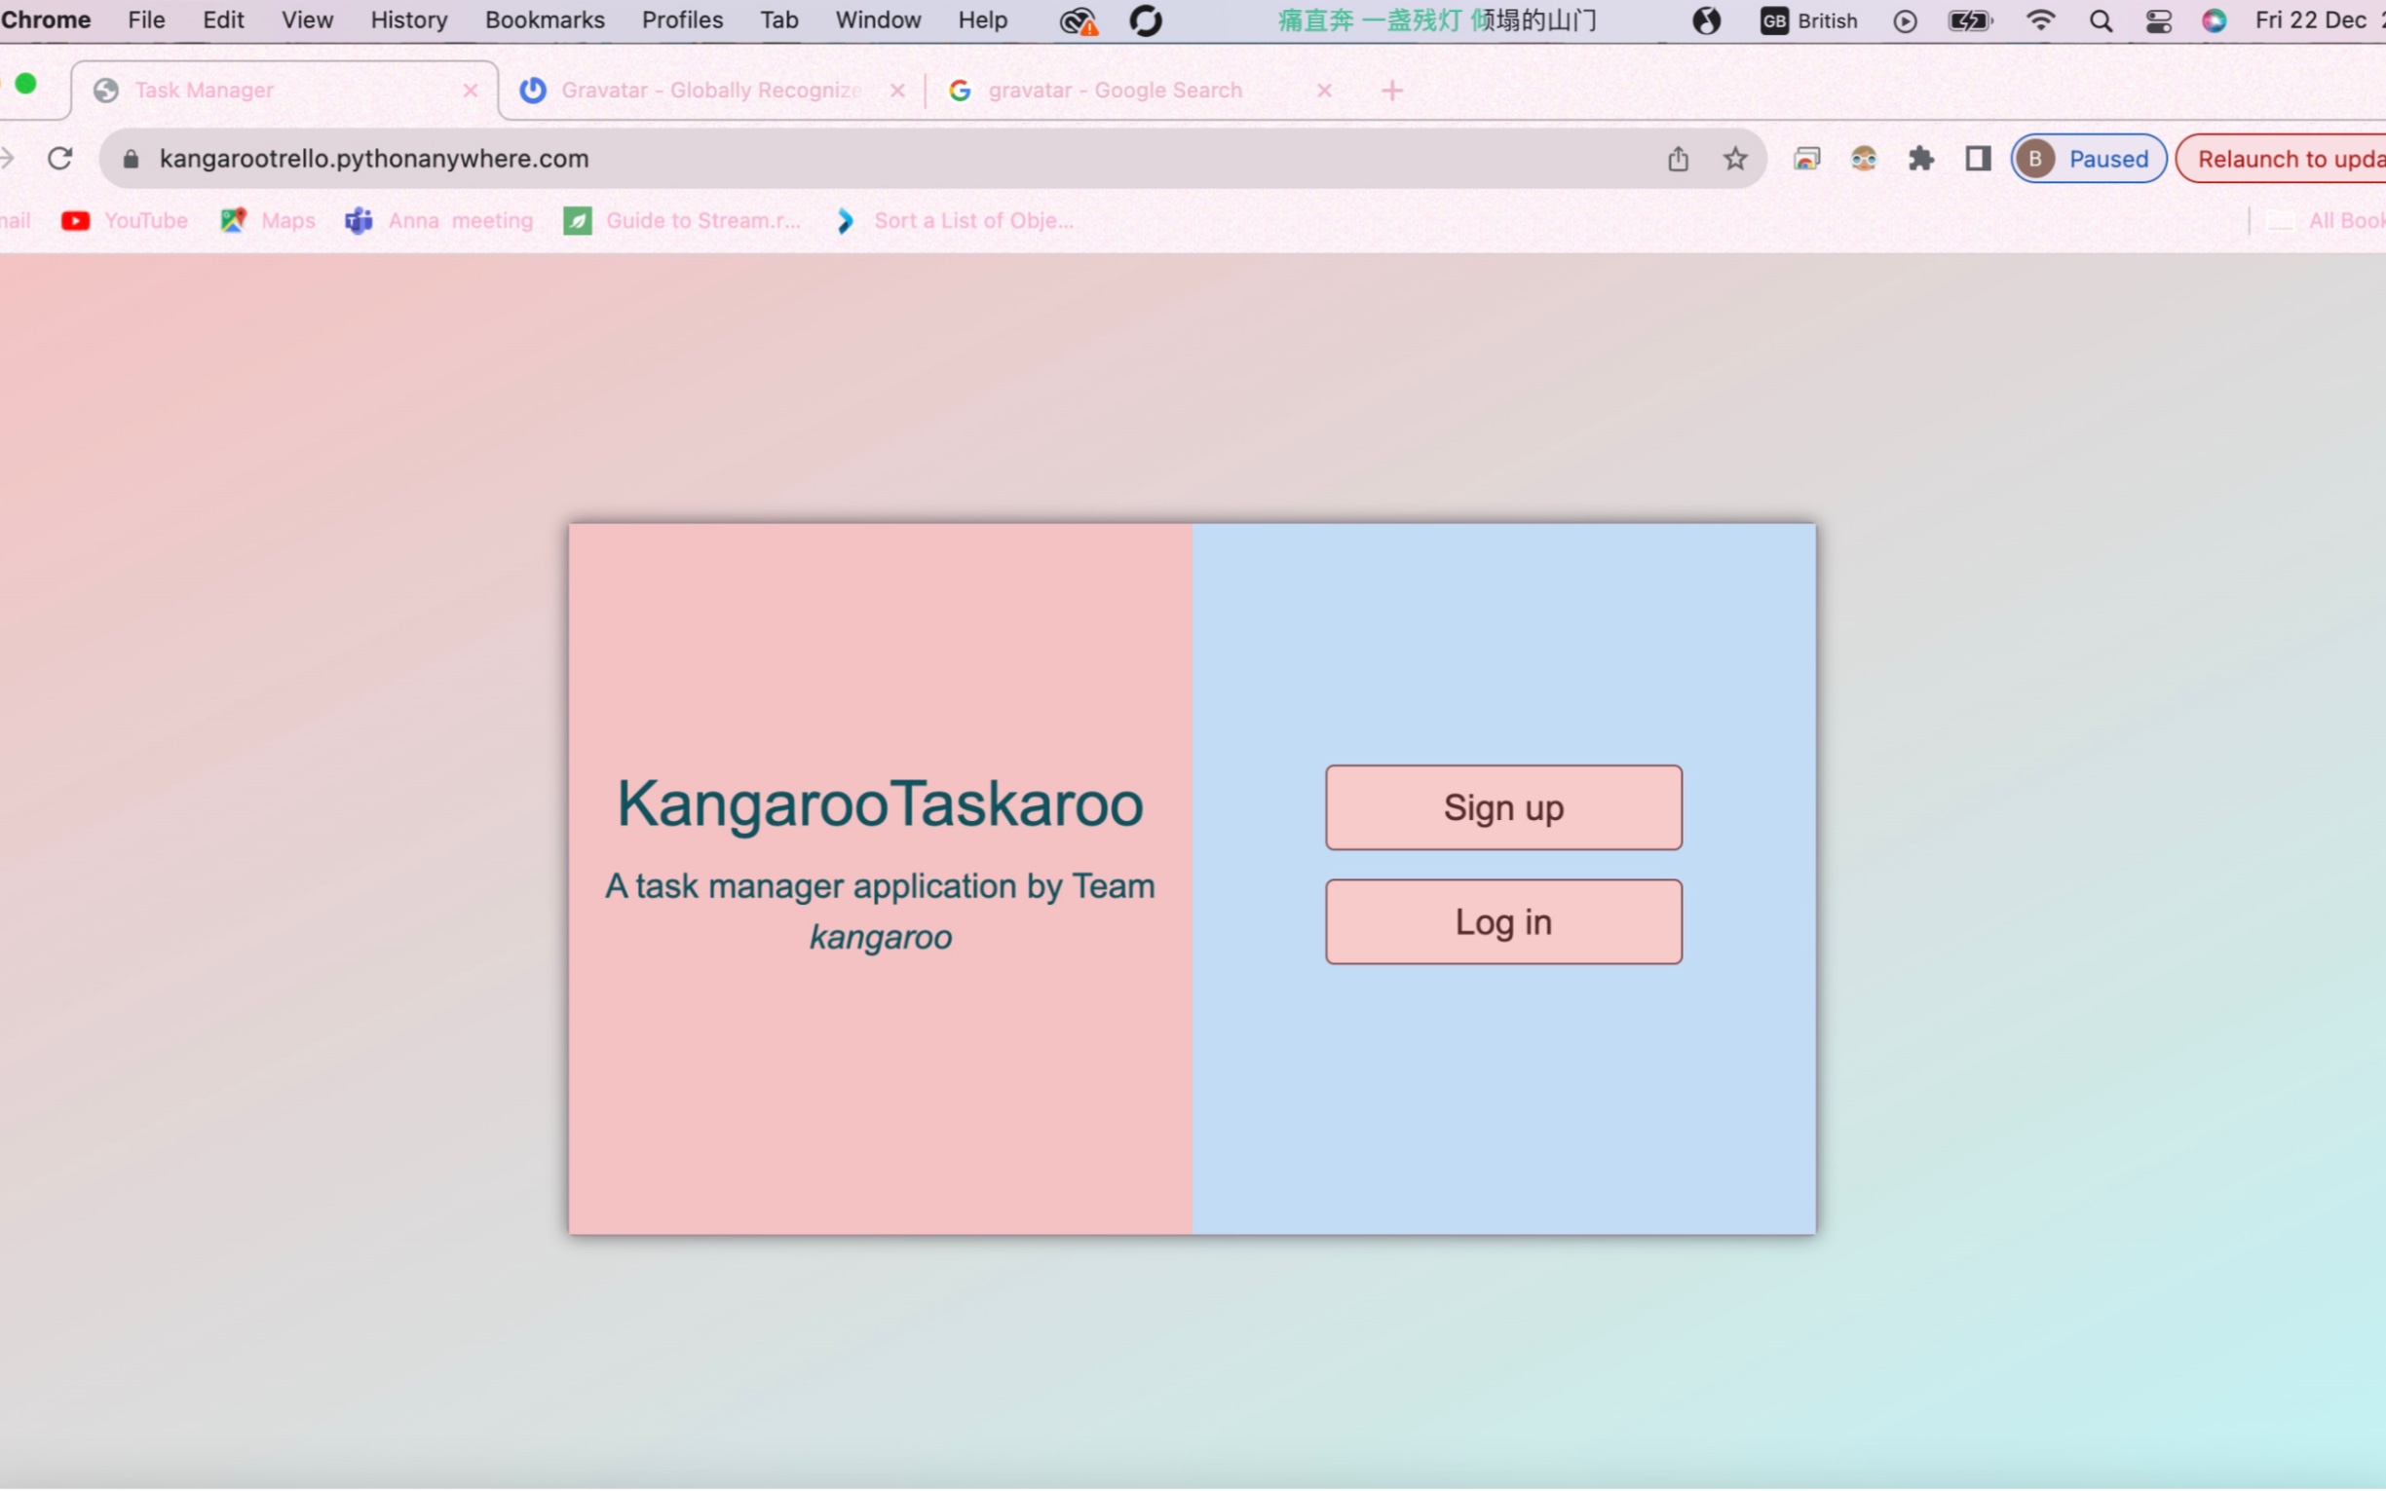Image resolution: width=2386 pixels, height=1491 pixels.
Task: Click the Gravatar tab
Action: 711,90
